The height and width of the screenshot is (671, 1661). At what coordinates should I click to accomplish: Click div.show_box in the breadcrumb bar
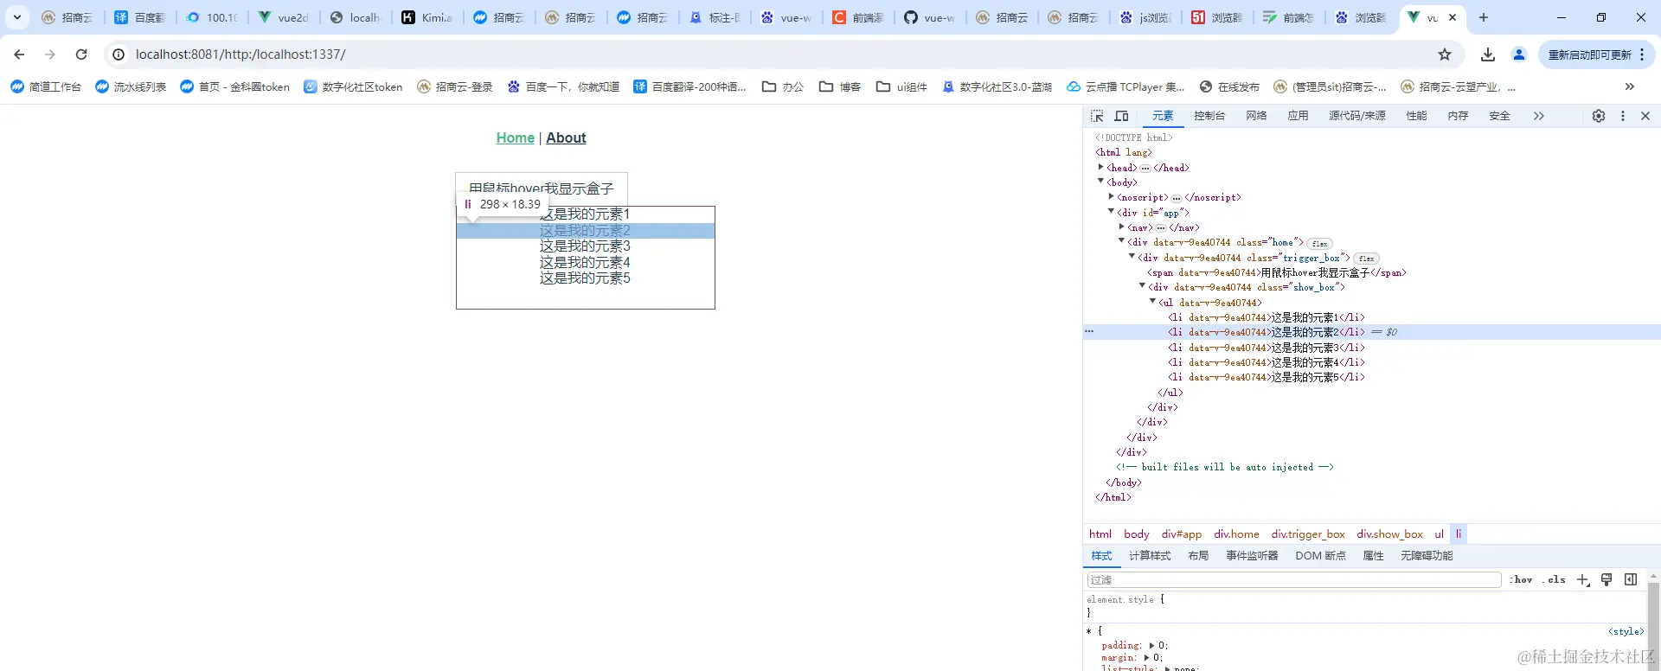tap(1389, 534)
